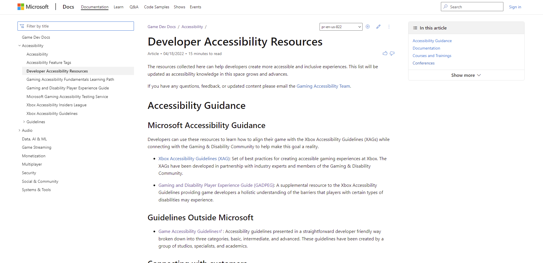Open Code Samples in top navigation
This screenshot has height=263, width=543.
[x=156, y=7]
